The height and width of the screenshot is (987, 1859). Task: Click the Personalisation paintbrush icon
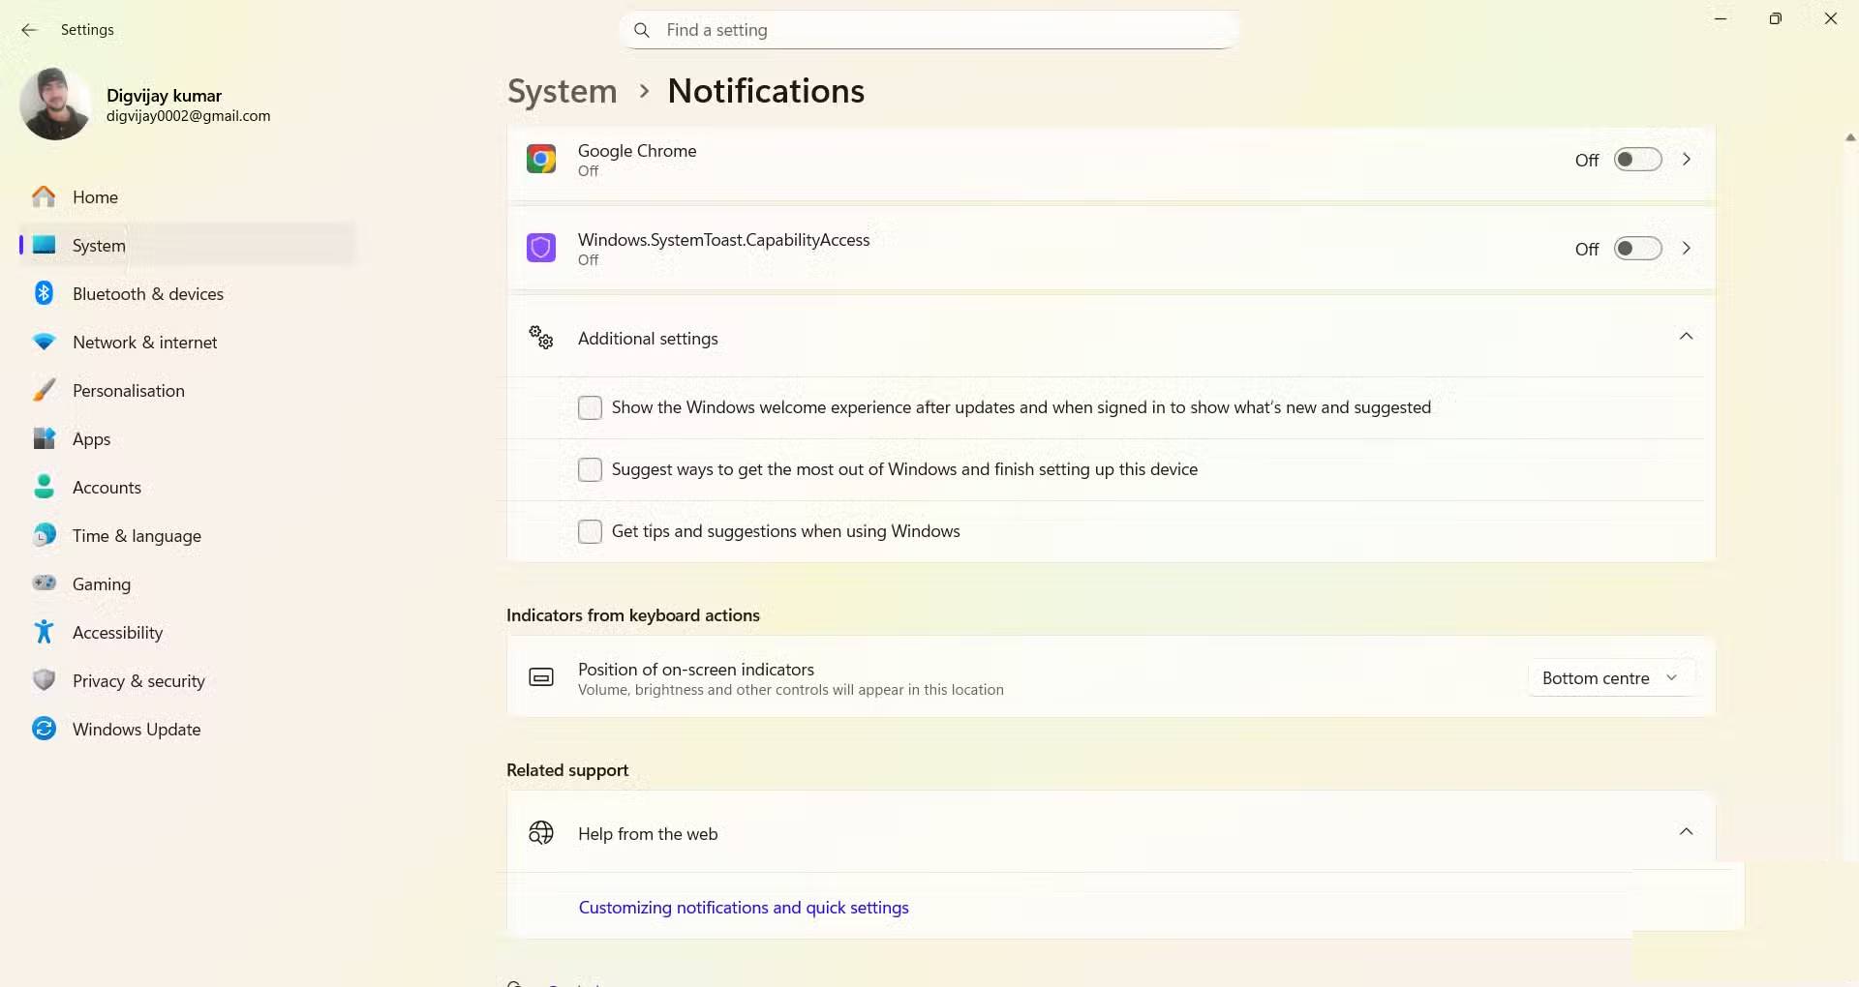coord(44,390)
